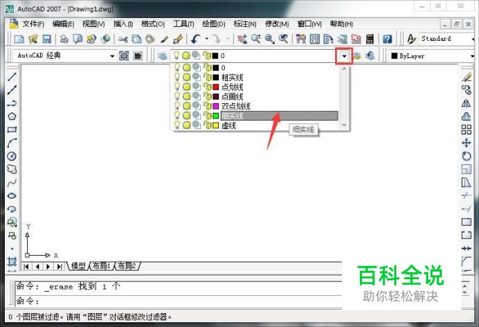Select the Circle draw tool

click(x=12, y=156)
